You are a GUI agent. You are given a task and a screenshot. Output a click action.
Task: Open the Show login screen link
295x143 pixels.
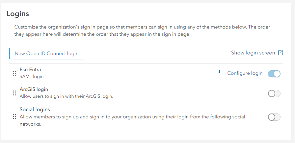[253, 53]
